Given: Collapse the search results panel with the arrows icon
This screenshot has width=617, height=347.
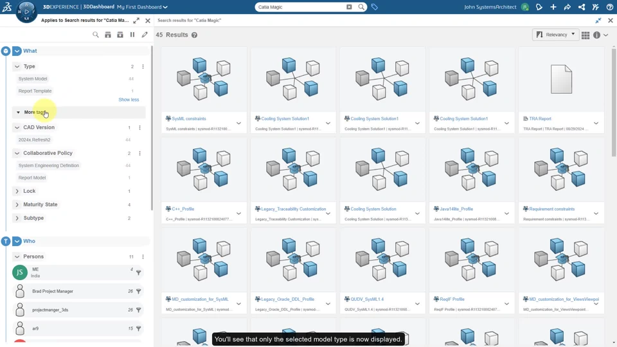Looking at the screenshot, I should click(x=598, y=21).
